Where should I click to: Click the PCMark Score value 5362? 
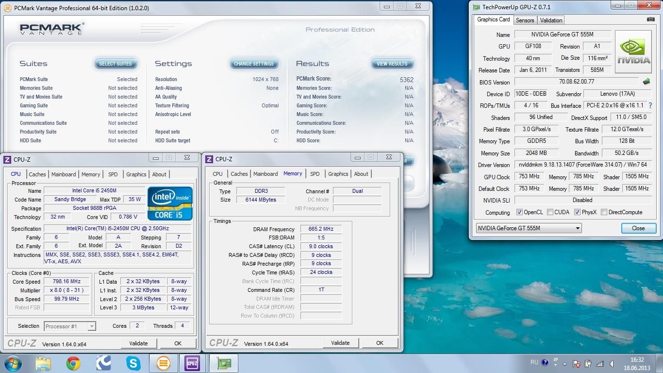tap(406, 80)
